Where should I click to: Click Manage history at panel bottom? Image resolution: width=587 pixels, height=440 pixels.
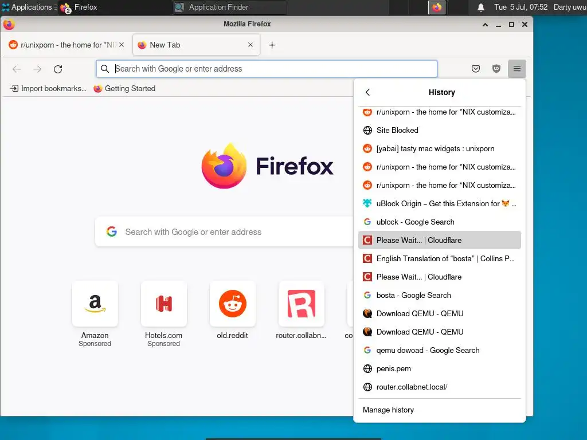pos(440,410)
